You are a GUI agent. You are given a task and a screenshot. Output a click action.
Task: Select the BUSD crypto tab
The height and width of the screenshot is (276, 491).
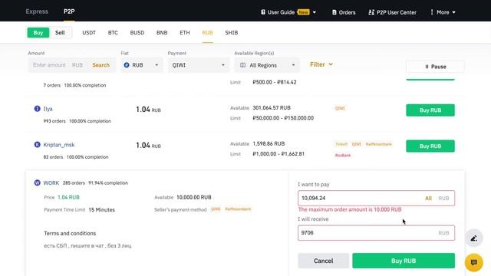click(x=137, y=32)
